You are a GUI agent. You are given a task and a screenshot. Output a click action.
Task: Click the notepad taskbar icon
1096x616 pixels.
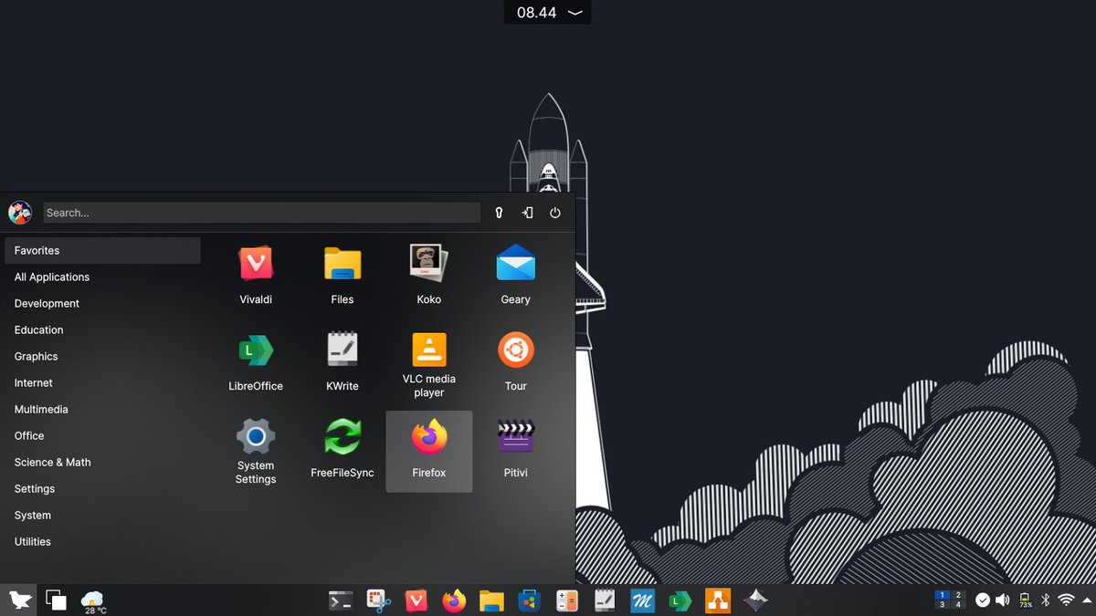pyautogui.click(x=605, y=600)
